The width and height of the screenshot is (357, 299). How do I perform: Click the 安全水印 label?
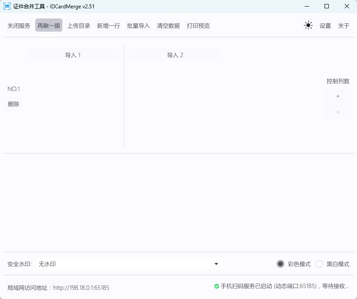[x=20, y=264]
